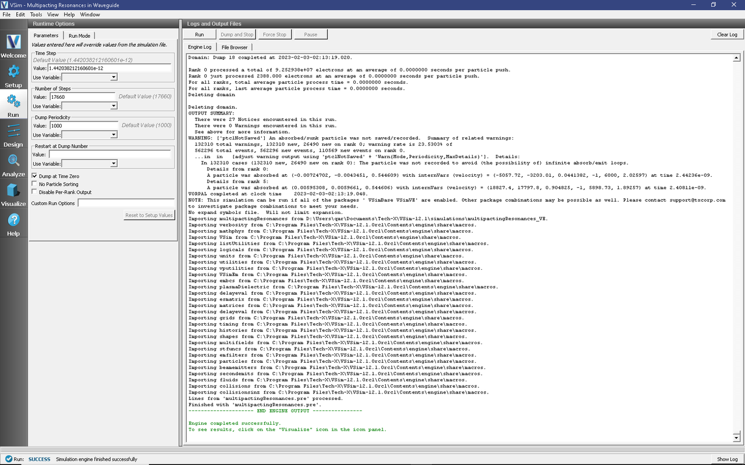
Task: Open the Window menu
Action: point(90,14)
